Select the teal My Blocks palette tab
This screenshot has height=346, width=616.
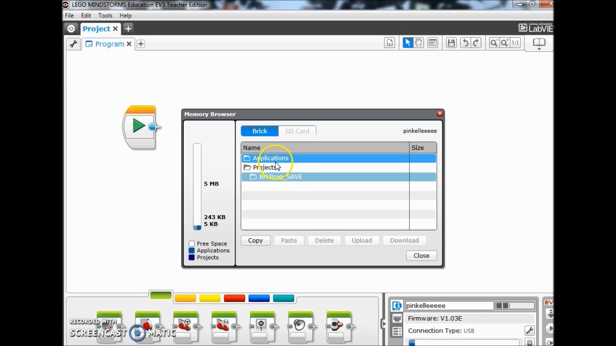point(283,298)
